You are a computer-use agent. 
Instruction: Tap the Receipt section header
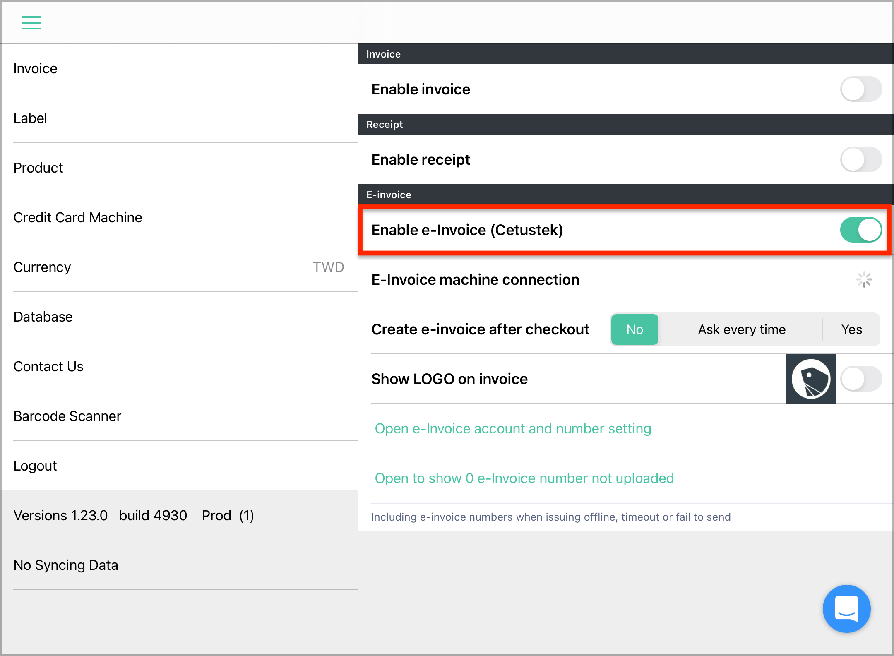(x=625, y=124)
